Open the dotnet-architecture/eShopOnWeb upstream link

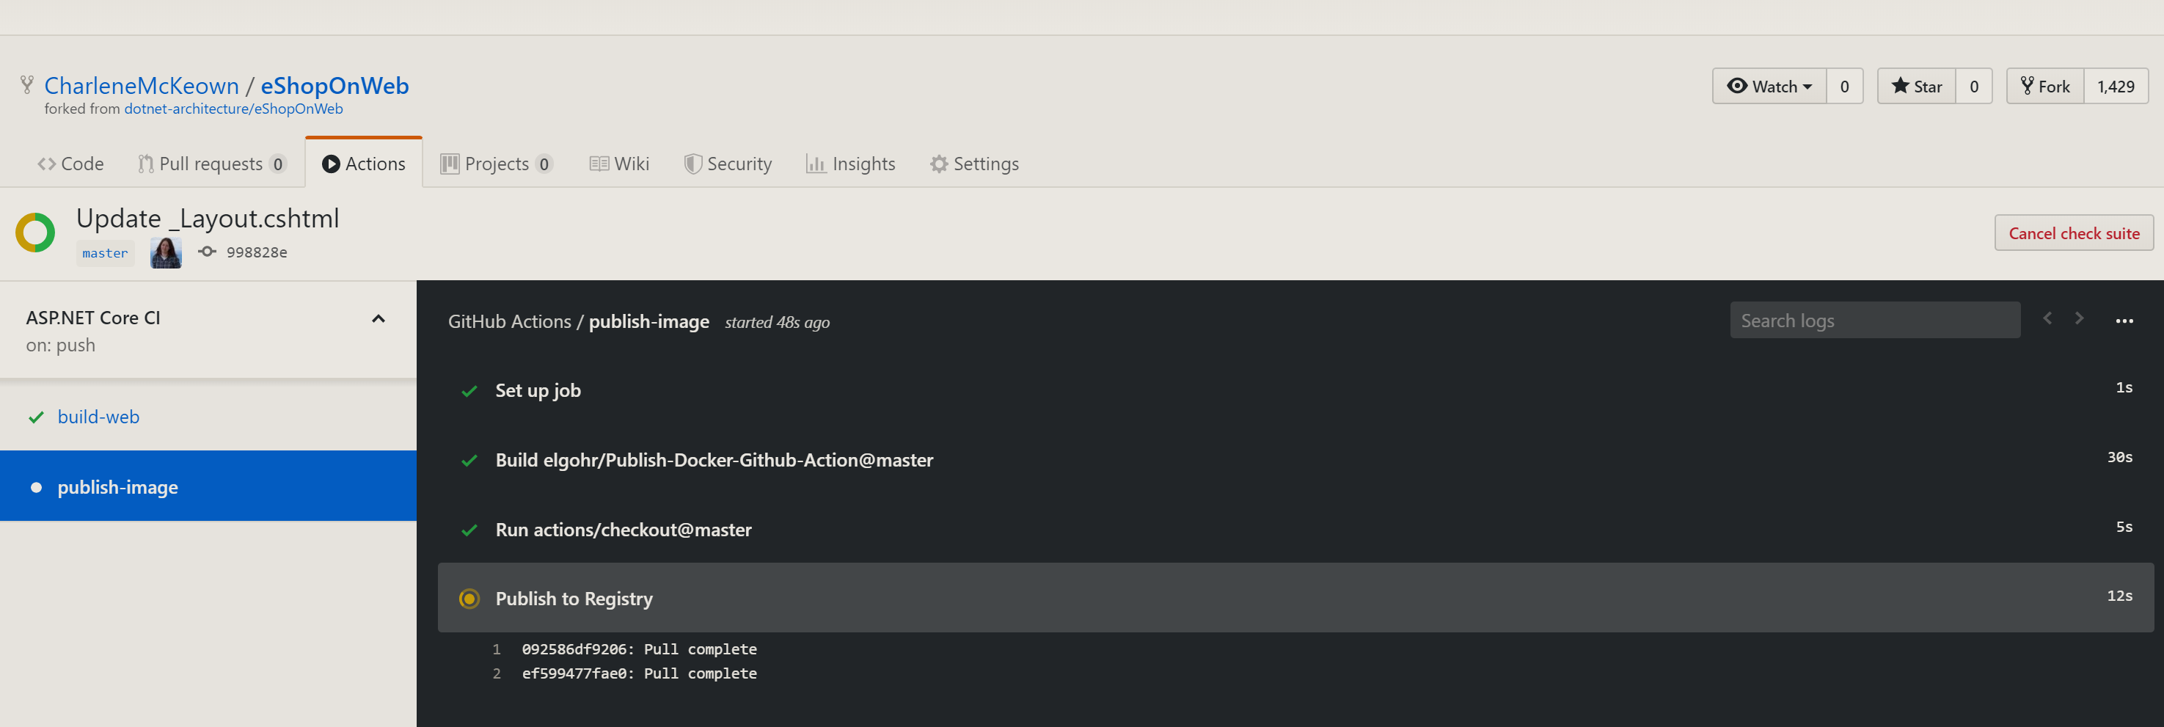tap(233, 109)
